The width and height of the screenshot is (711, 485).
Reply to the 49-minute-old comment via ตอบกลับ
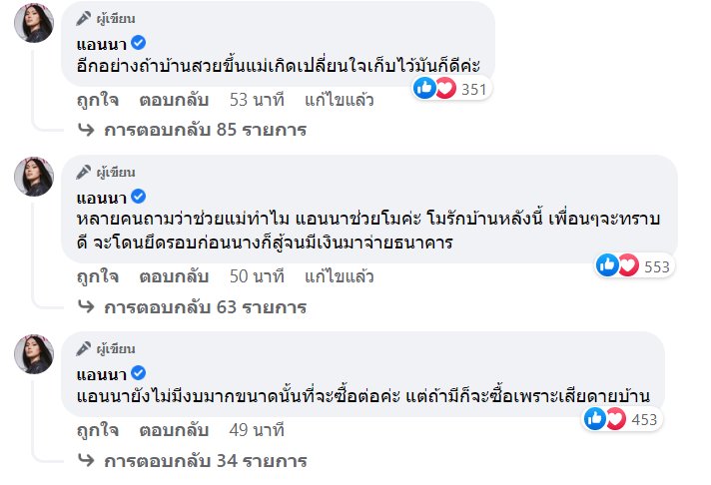[x=174, y=430]
